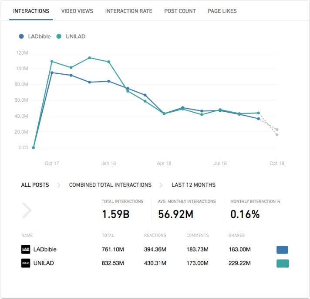The height and width of the screenshot is (299, 310).
Task: Select the Interactions tab
Action: click(x=31, y=11)
